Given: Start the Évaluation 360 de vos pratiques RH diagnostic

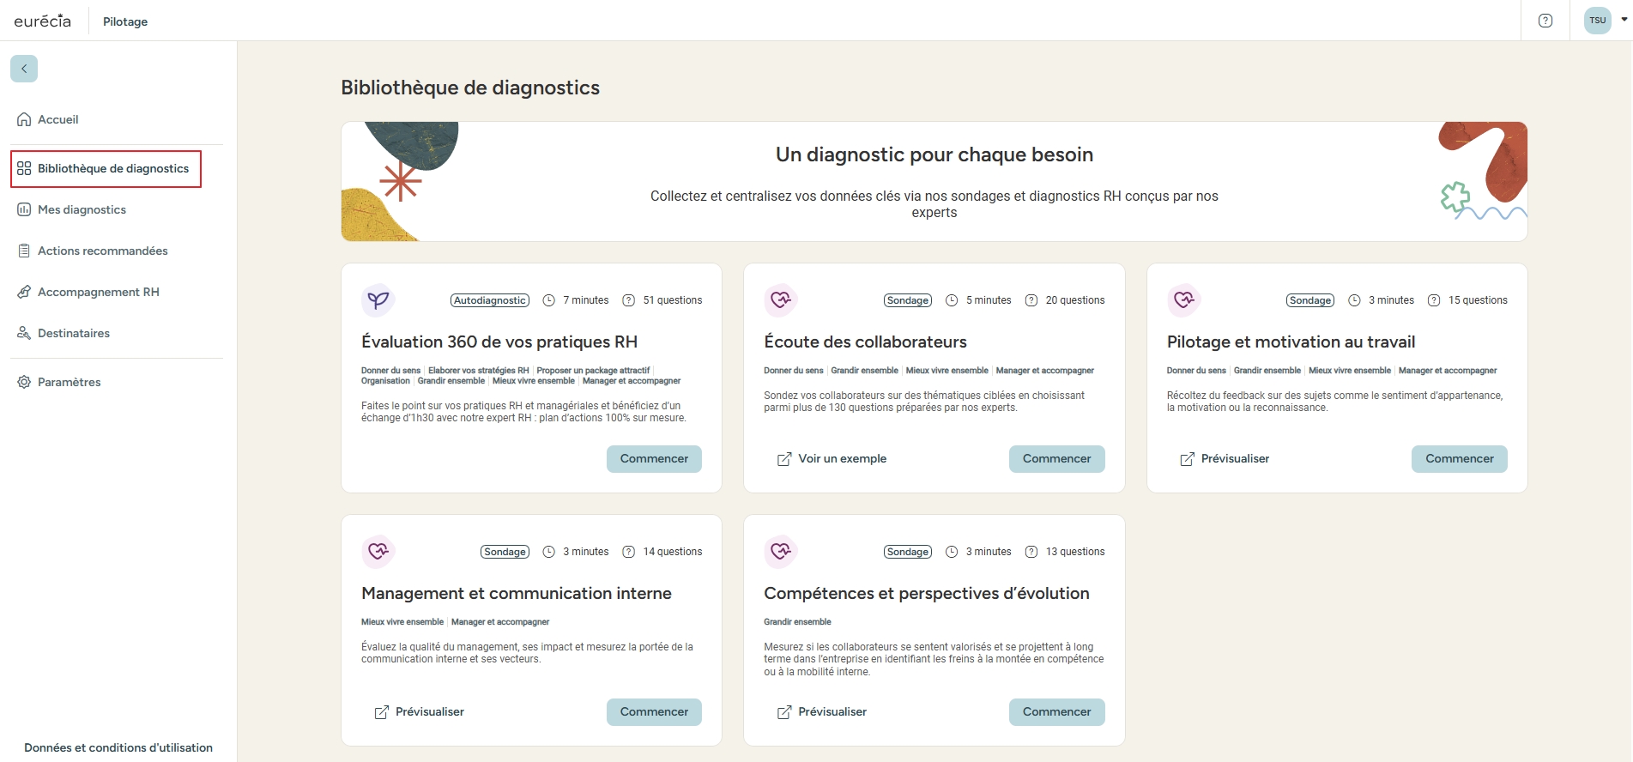Looking at the screenshot, I should coord(654,459).
